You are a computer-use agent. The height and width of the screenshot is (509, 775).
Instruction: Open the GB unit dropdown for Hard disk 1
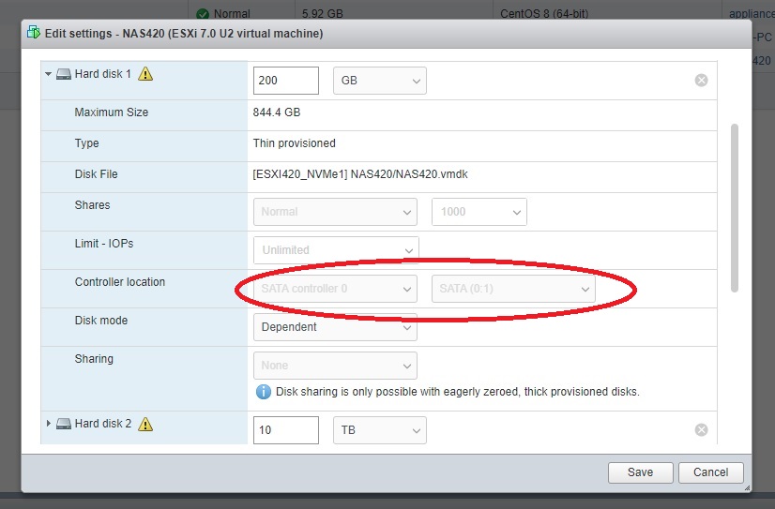click(380, 81)
